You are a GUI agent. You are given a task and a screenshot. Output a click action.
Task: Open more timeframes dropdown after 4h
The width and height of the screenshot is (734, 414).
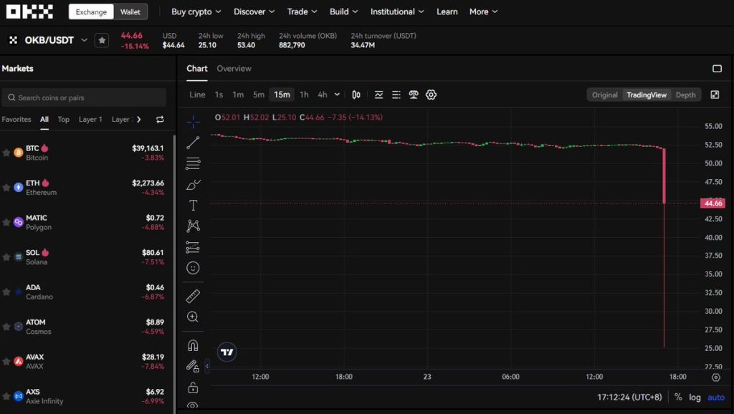click(337, 95)
